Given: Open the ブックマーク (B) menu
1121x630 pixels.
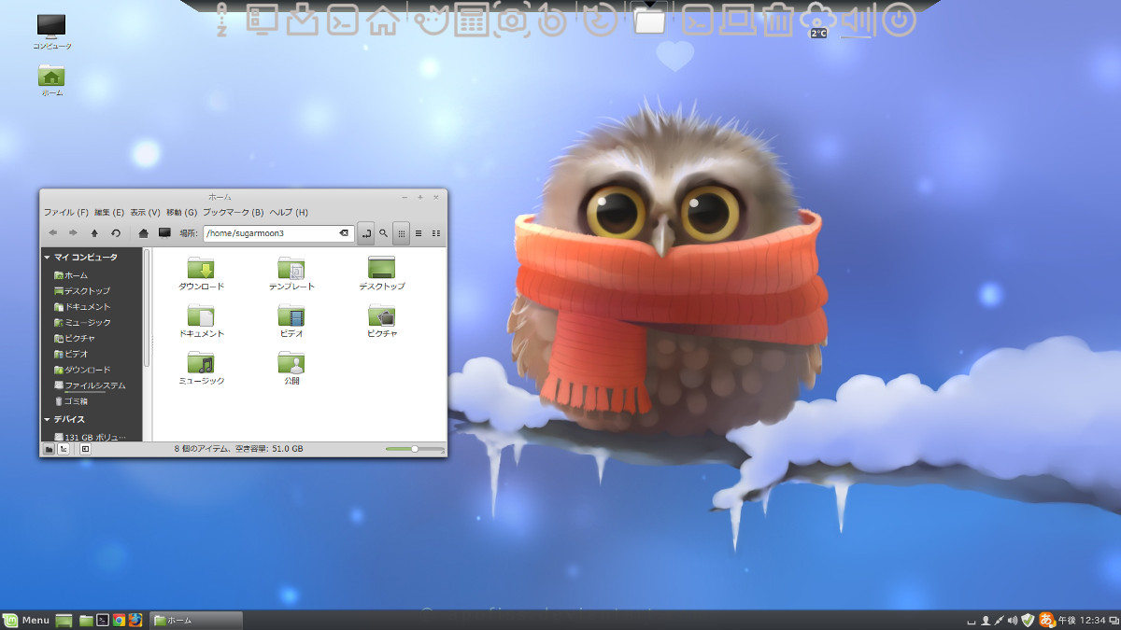Looking at the screenshot, I should (x=234, y=213).
